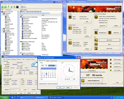Click Save Project in Overall Score window
The image size is (124, 99).
click(117, 63)
